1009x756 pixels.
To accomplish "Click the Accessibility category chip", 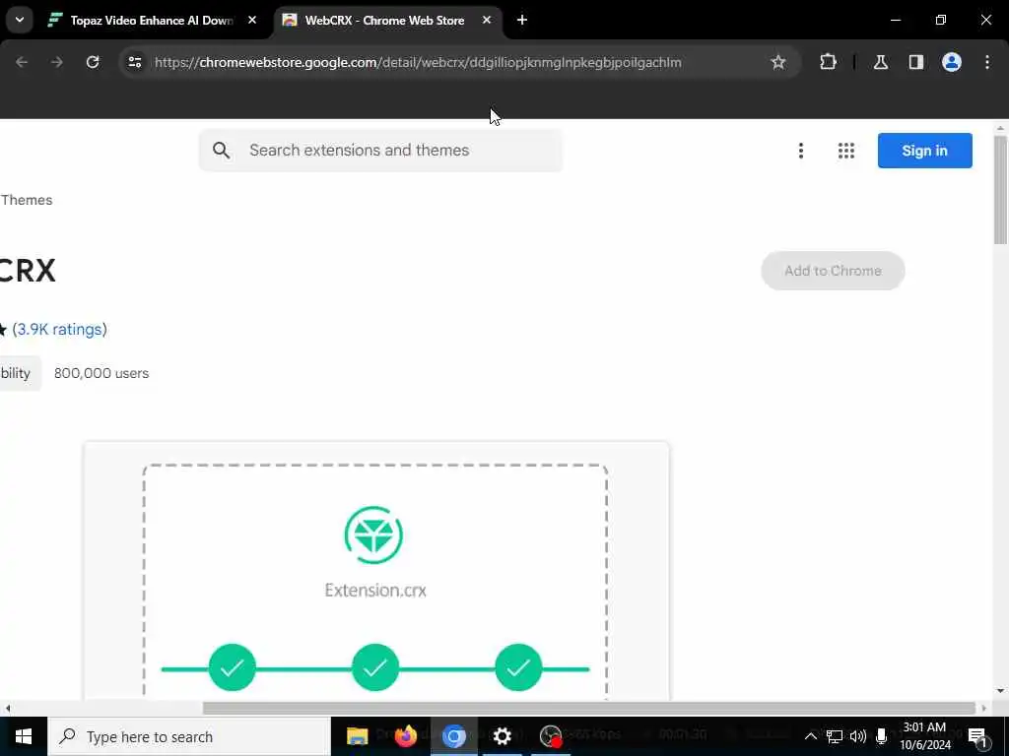I will (x=20, y=373).
